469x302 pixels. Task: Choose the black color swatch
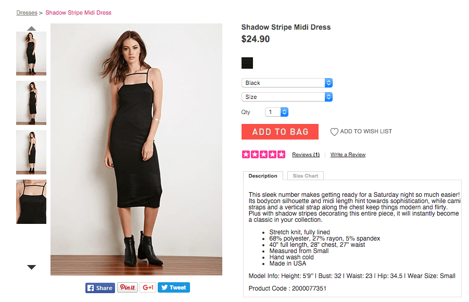coord(247,63)
